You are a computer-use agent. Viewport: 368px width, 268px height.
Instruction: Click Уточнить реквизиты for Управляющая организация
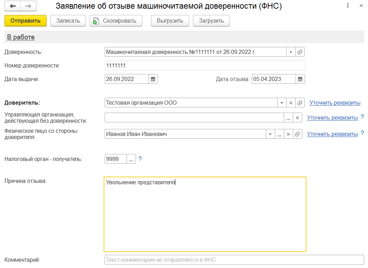(332, 117)
